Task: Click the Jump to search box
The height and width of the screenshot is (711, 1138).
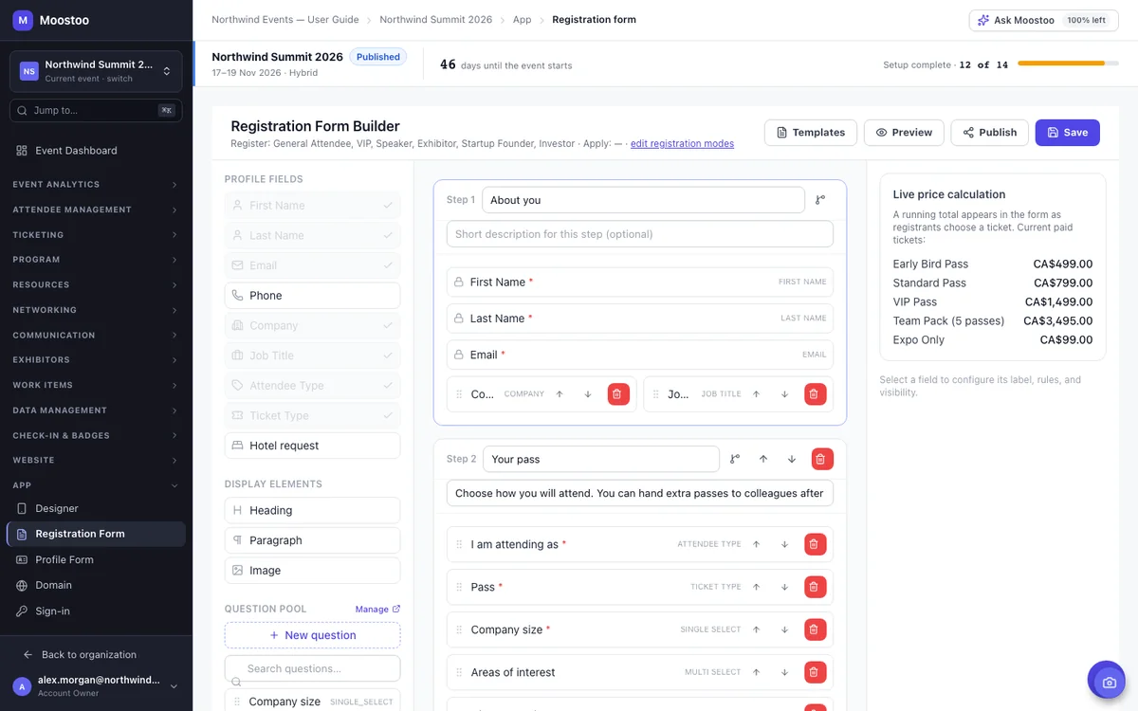Action: click(96, 111)
